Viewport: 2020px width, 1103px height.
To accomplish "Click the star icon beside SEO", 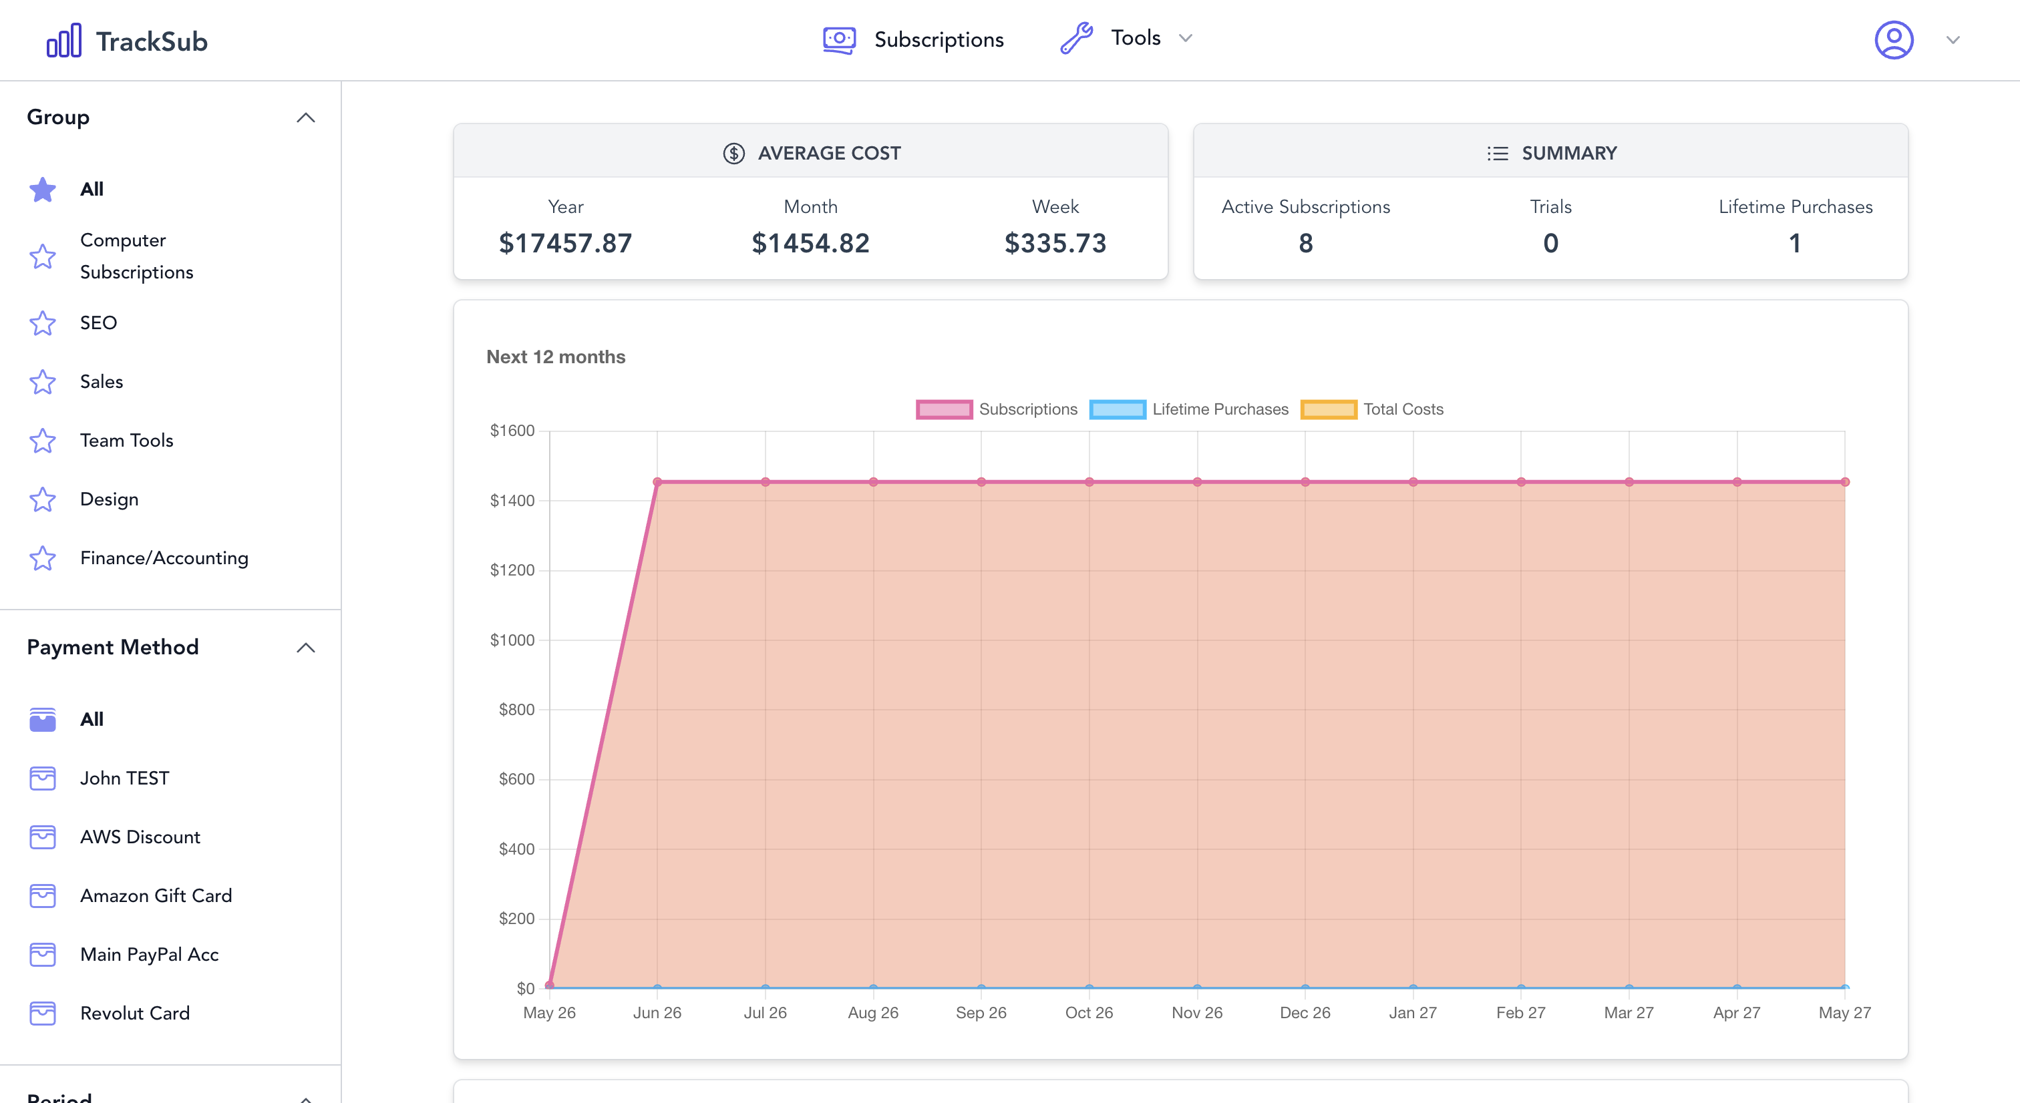I will coord(42,323).
